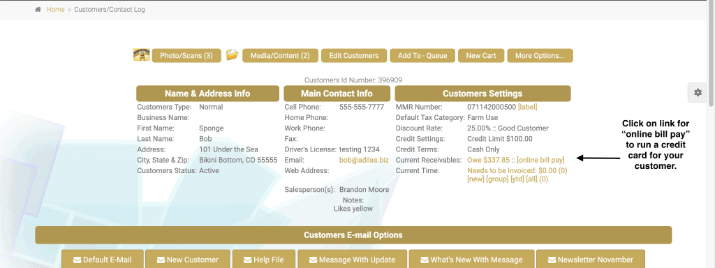Click the [ytd] time link

coord(517,179)
